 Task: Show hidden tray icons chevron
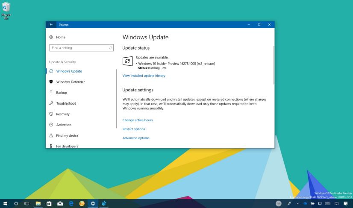pyautogui.click(x=298, y=203)
